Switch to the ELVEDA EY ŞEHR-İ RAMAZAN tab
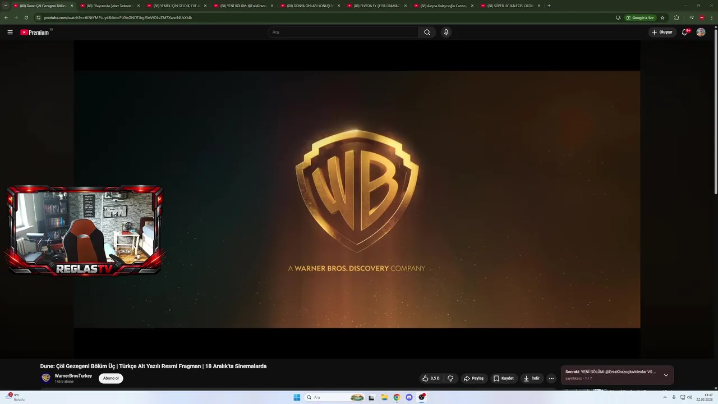 pyautogui.click(x=376, y=6)
